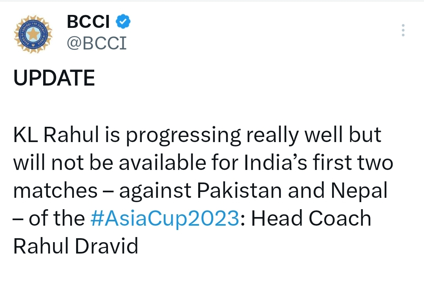Screen dimensions: 424x281
Task: Open the @BCCI handle link
Action: (97, 43)
